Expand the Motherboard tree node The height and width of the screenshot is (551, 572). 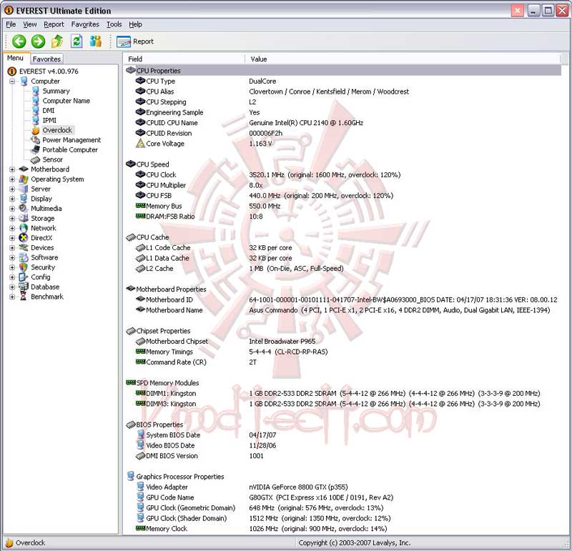pyautogui.click(x=12, y=169)
